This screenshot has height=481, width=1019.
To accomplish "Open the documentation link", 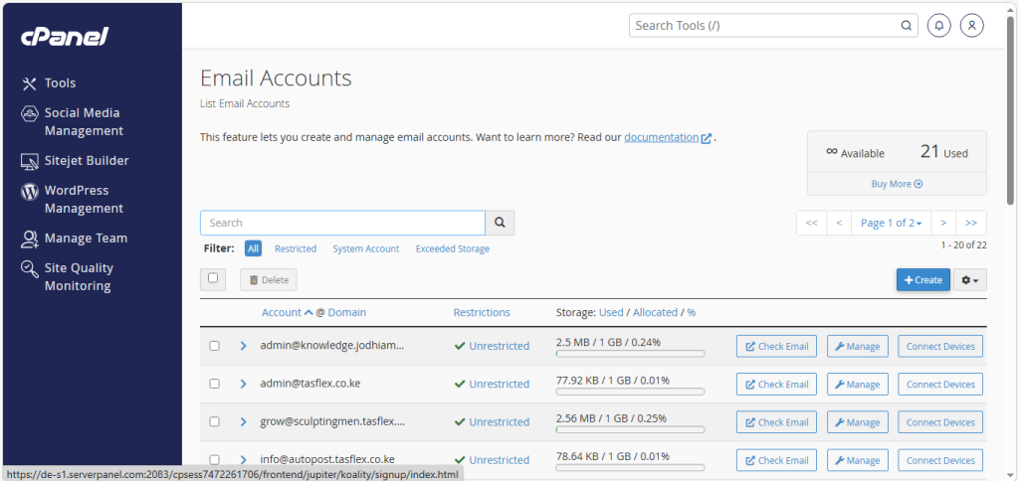I will 662,137.
